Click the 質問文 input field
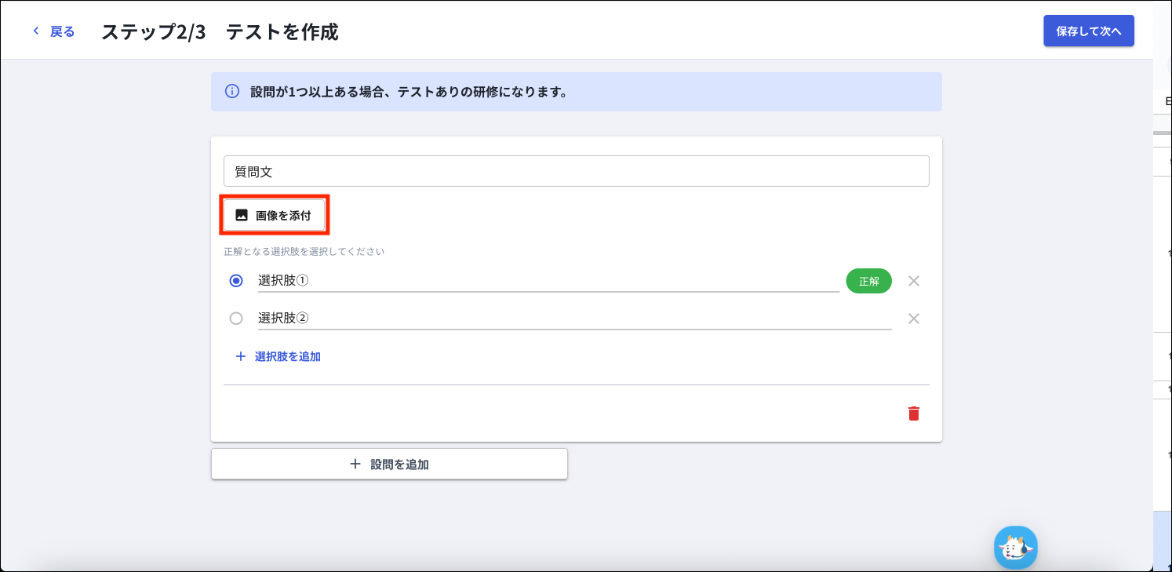The height and width of the screenshot is (572, 1172). pyautogui.click(x=576, y=171)
